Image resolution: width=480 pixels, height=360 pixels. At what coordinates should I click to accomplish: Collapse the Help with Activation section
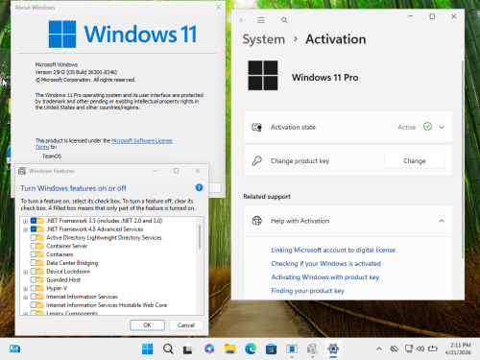click(442, 221)
